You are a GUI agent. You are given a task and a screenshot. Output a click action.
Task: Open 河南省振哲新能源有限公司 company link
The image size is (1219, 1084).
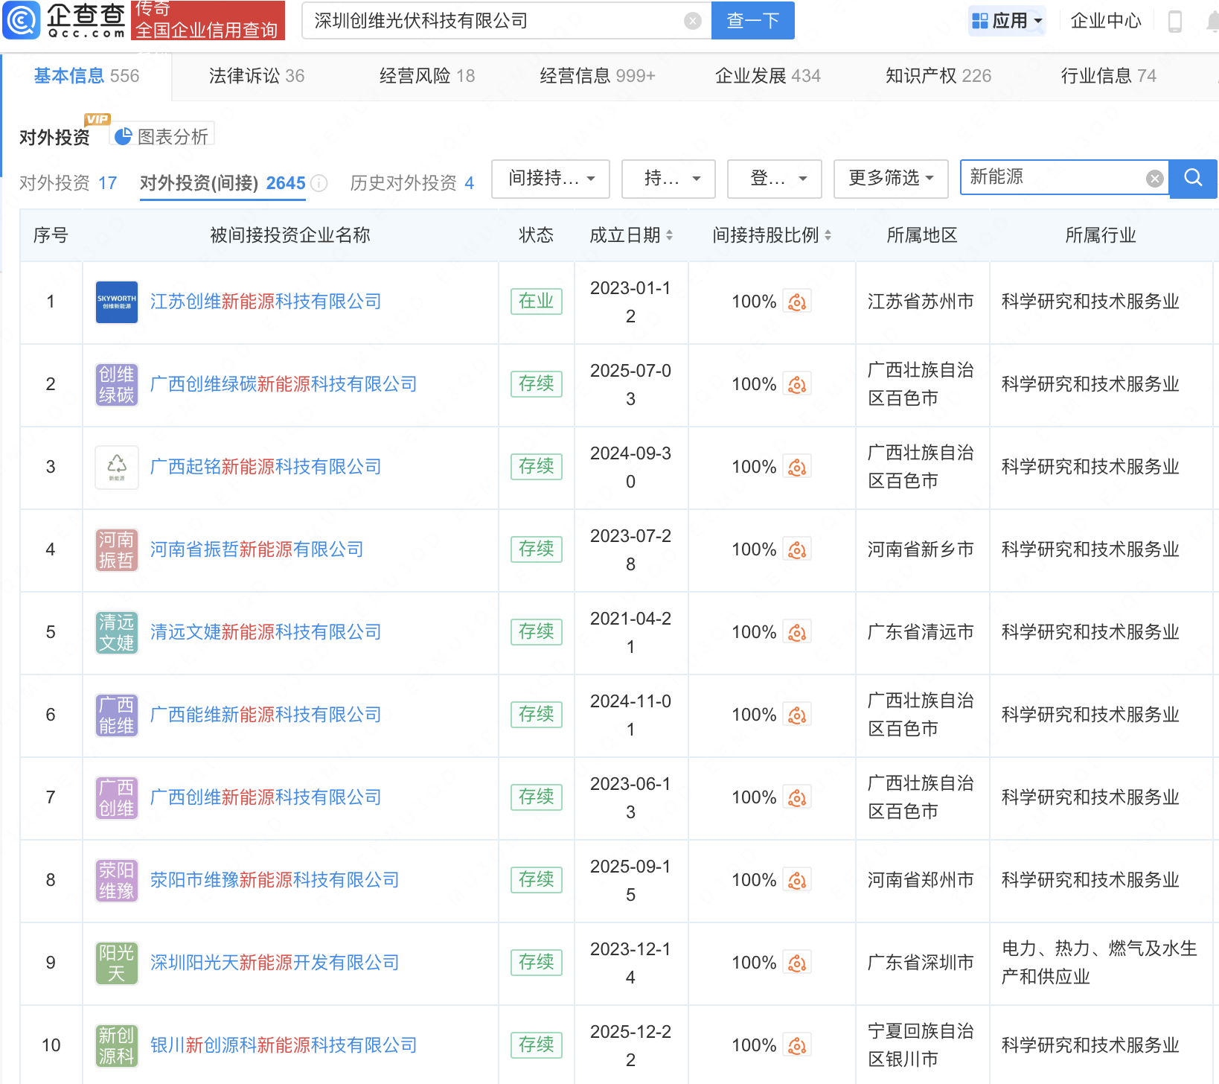pyautogui.click(x=257, y=549)
